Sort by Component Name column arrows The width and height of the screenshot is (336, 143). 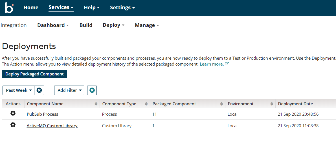click(96, 104)
